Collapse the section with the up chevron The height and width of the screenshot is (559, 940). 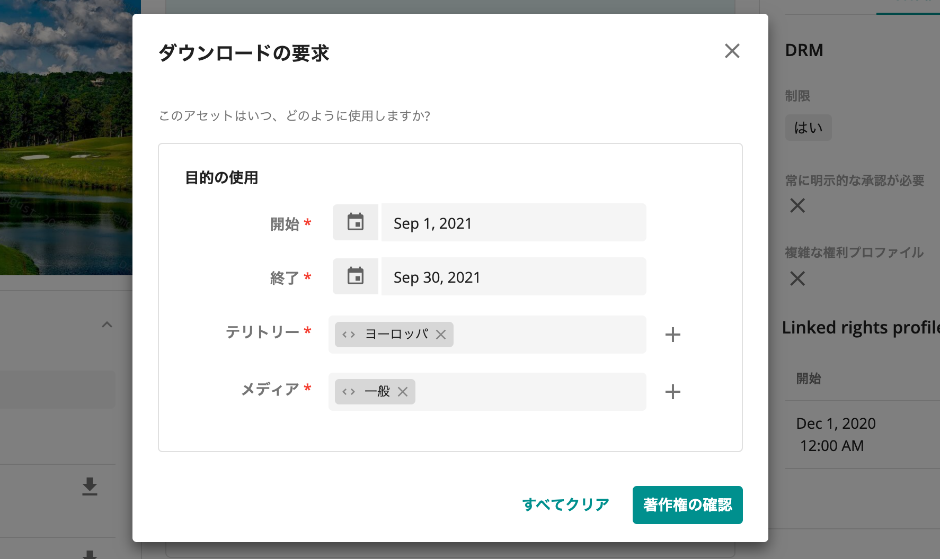(x=107, y=324)
